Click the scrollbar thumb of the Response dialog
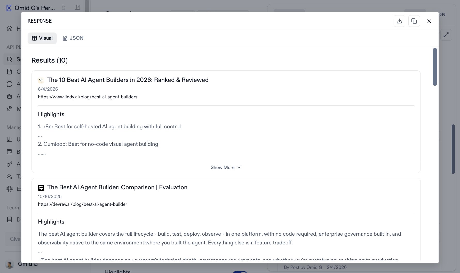 point(435,67)
